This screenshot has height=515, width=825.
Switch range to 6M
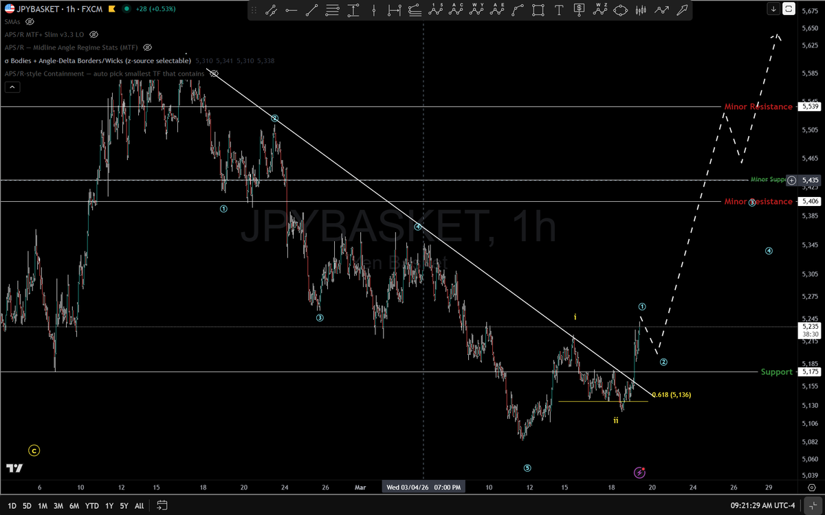[x=74, y=505]
